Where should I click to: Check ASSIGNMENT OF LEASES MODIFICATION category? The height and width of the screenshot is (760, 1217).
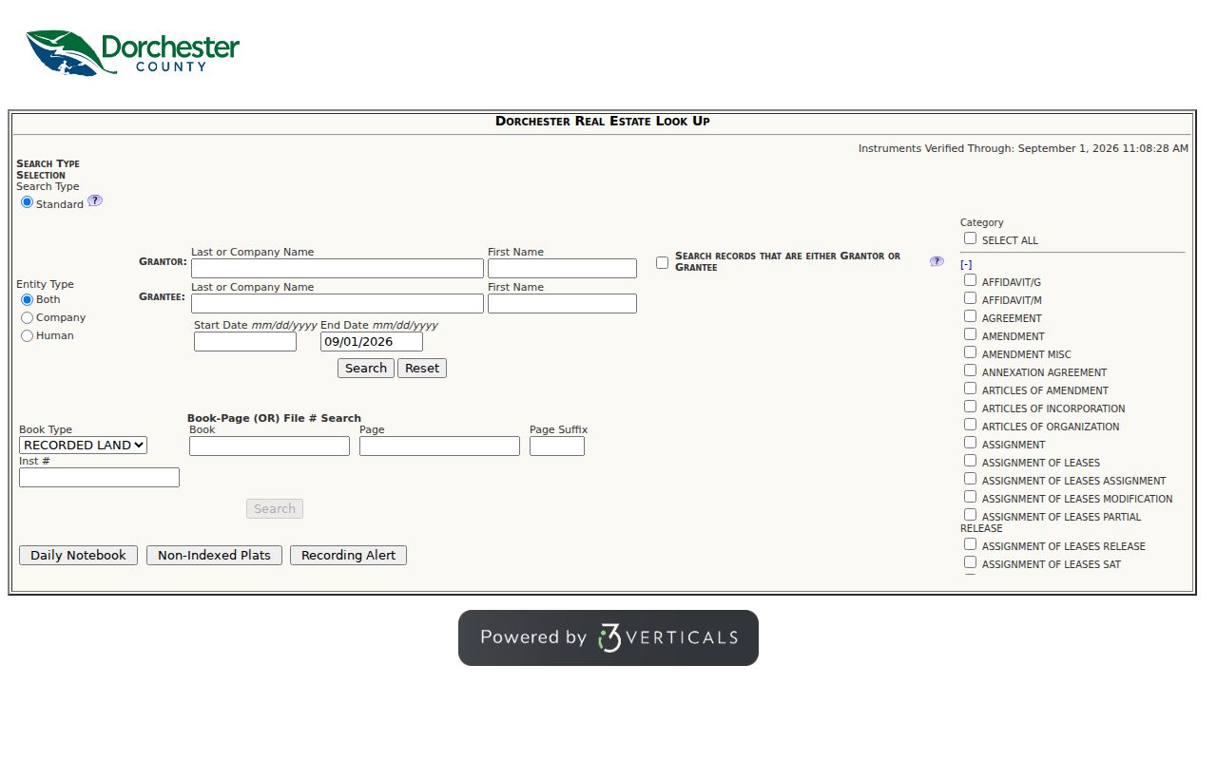970,497
